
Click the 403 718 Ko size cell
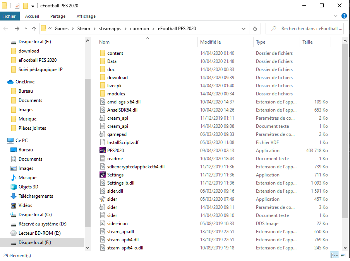click(317, 151)
